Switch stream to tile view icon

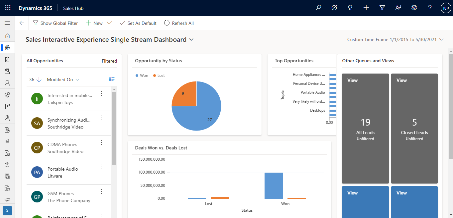pos(112,79)
